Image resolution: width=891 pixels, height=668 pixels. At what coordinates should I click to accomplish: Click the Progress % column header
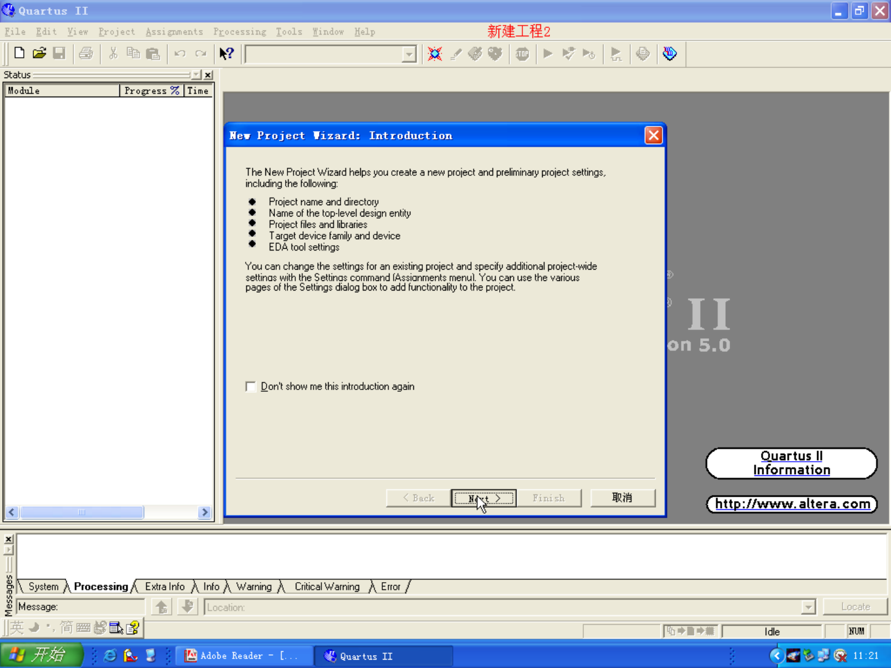[151, 91]
